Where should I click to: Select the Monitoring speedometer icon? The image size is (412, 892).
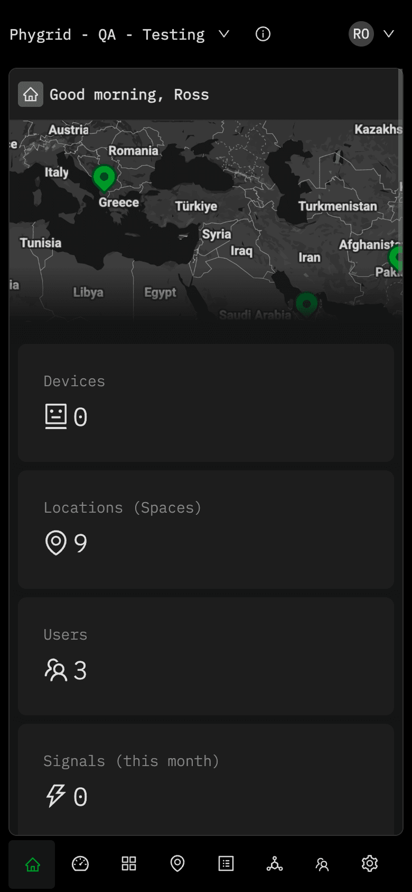coord(80,864)
